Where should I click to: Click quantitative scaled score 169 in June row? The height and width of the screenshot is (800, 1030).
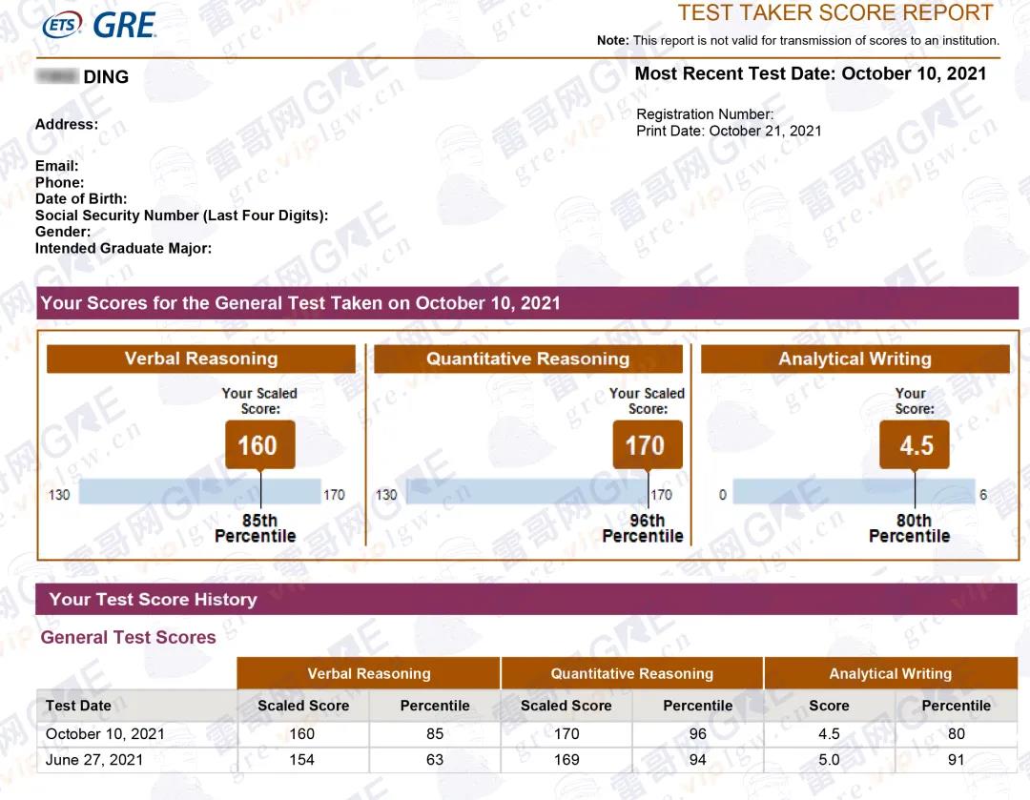tap(566, 760)
